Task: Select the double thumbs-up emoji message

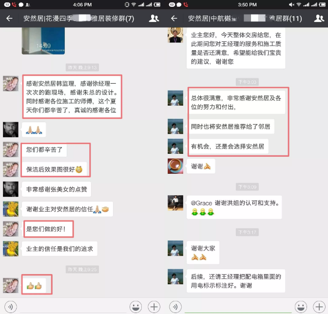Action: [x=34, y=286]
